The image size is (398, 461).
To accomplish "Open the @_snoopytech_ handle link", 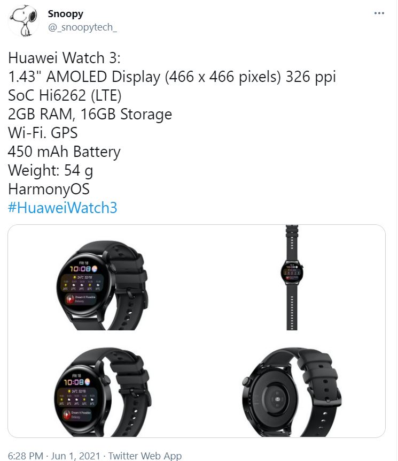I will point(82,27).
